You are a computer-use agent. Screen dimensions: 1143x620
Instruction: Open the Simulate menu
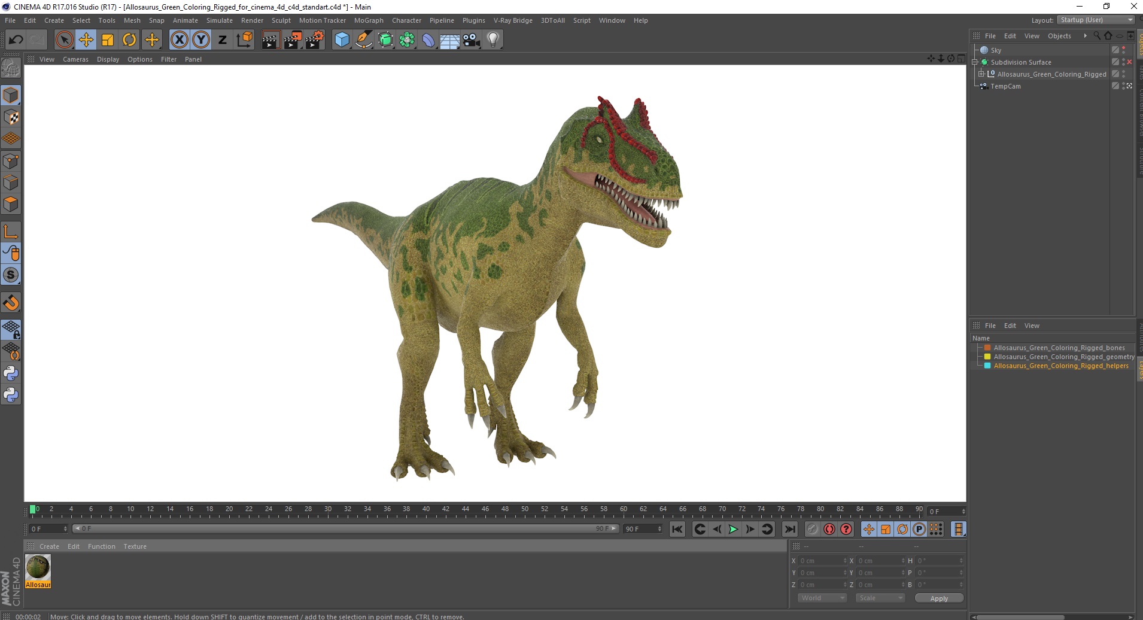[220, 20]
